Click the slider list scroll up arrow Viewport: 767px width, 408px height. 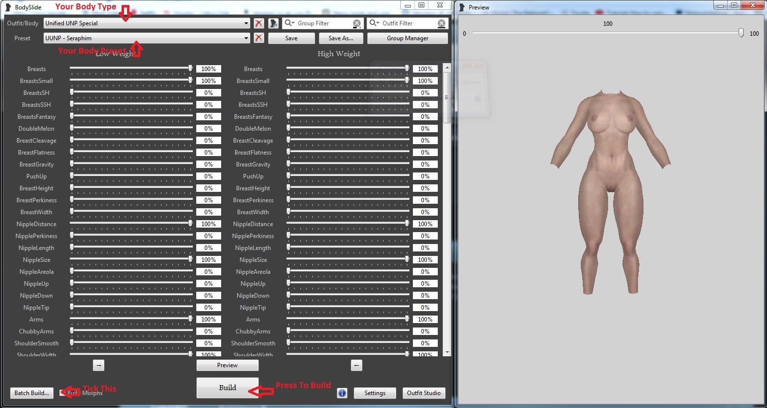pos(447,67)
